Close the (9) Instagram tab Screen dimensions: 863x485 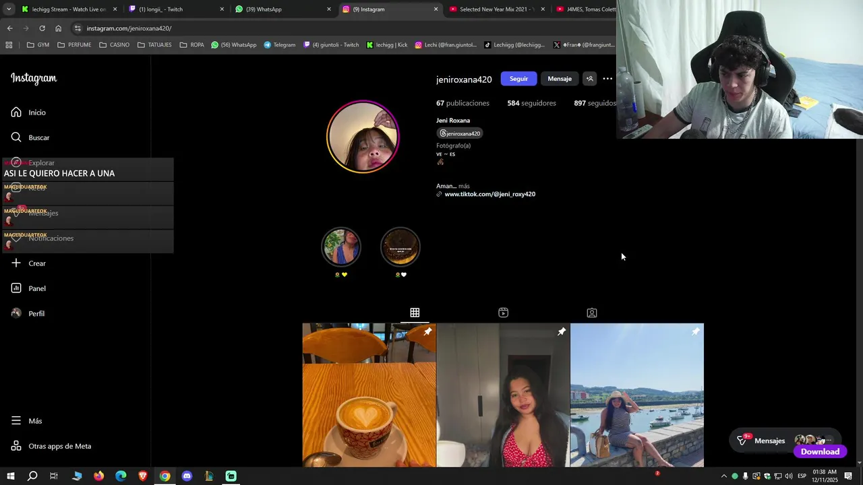click(x=436, y=9)
